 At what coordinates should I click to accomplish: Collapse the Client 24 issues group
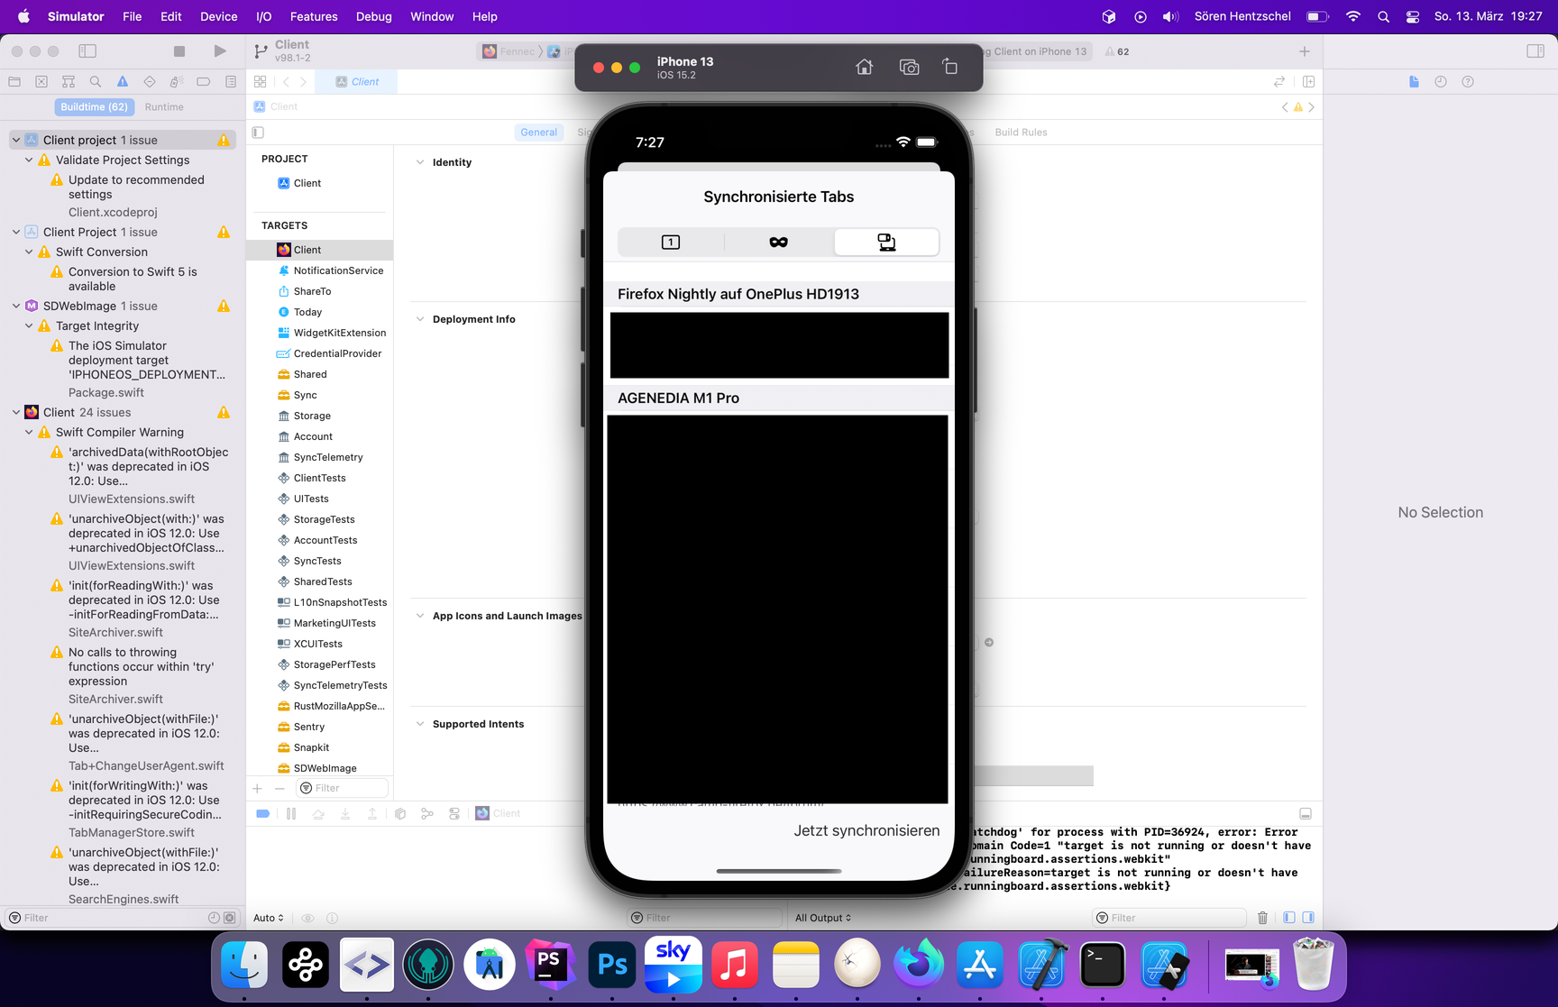tap(16, 412)
